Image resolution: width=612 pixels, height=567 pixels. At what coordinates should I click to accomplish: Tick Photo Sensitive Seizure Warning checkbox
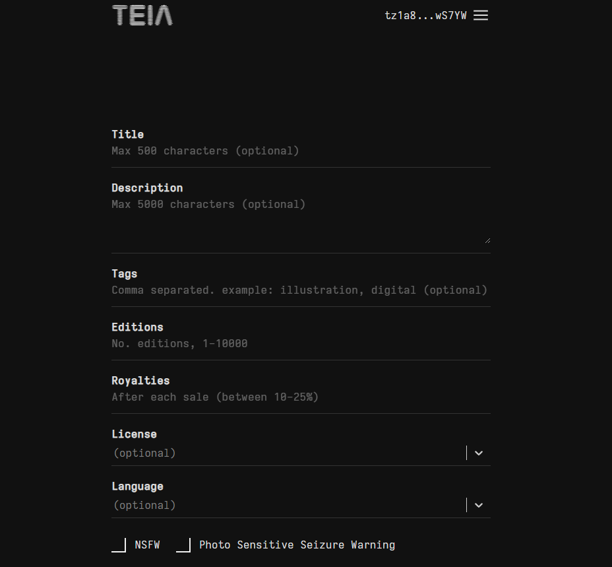coord(183,545)
